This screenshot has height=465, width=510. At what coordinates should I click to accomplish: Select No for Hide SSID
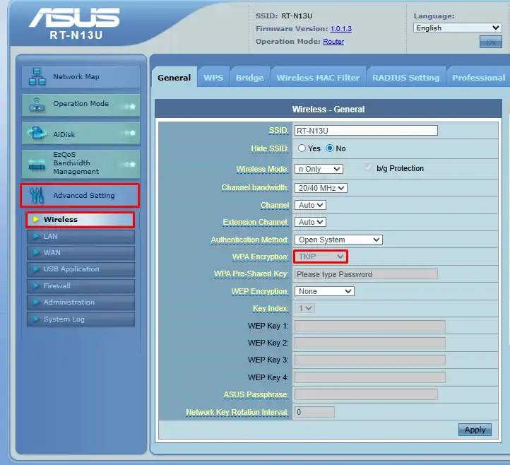pyautogui.click(x=329, y=148)
